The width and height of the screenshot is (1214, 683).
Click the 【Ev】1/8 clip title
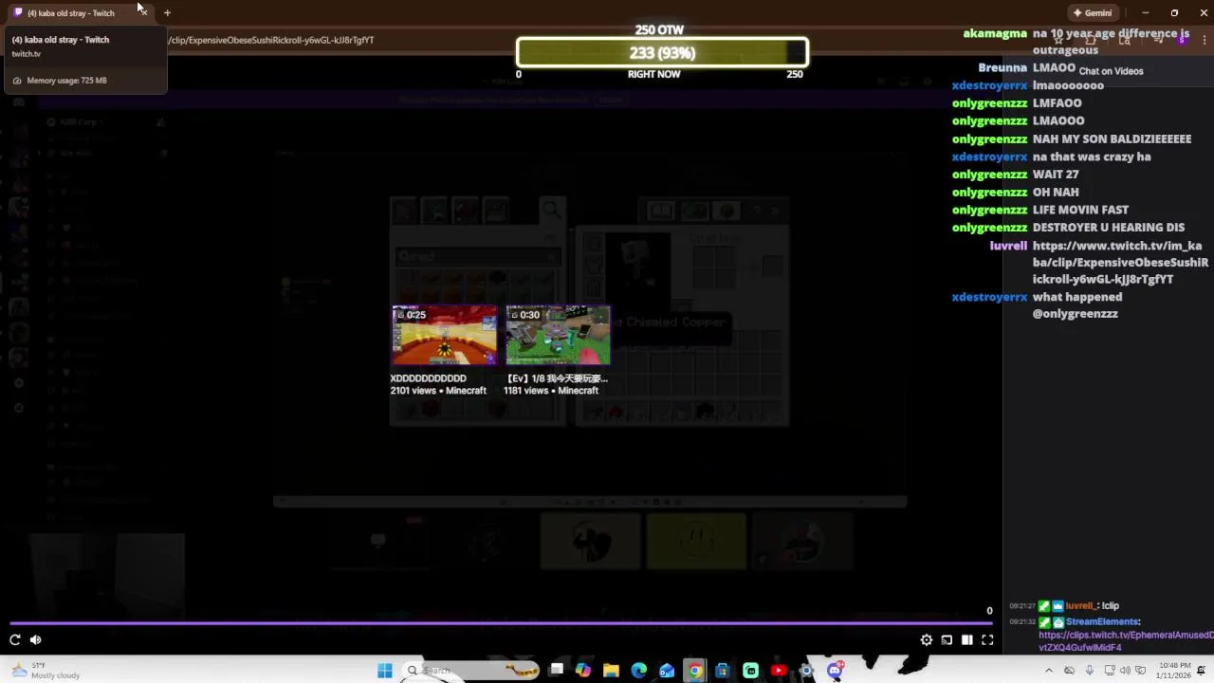[557, 378]
